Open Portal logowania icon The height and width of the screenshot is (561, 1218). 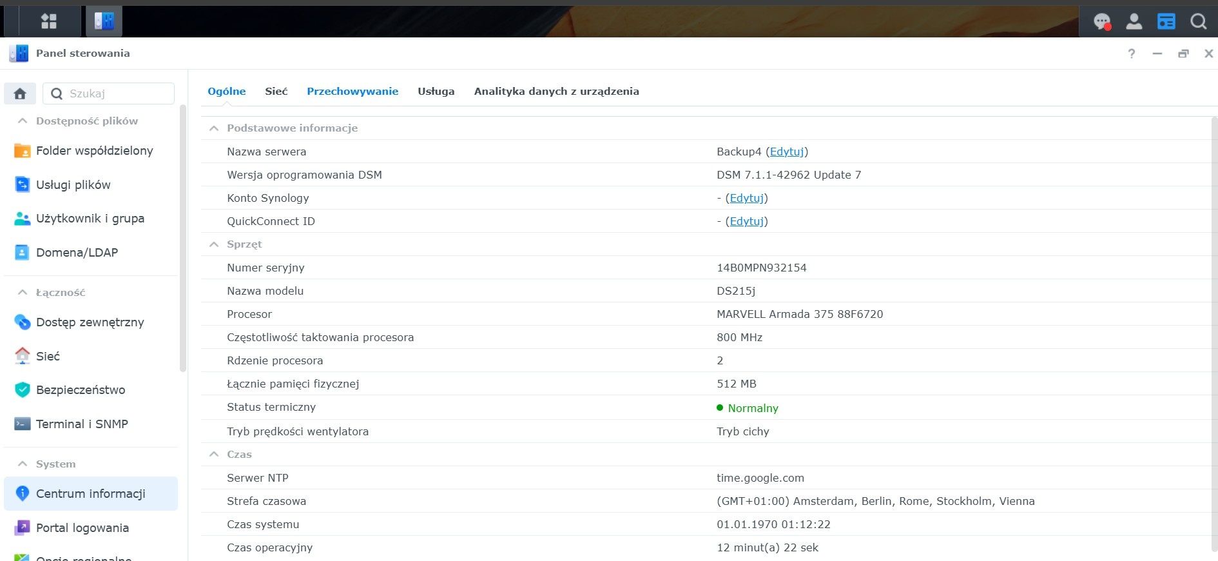[23, 527]
